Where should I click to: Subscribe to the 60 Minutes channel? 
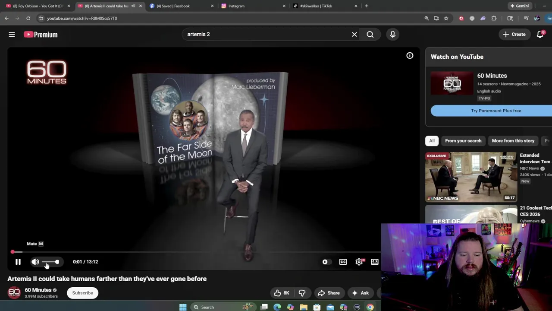(82, 293)
